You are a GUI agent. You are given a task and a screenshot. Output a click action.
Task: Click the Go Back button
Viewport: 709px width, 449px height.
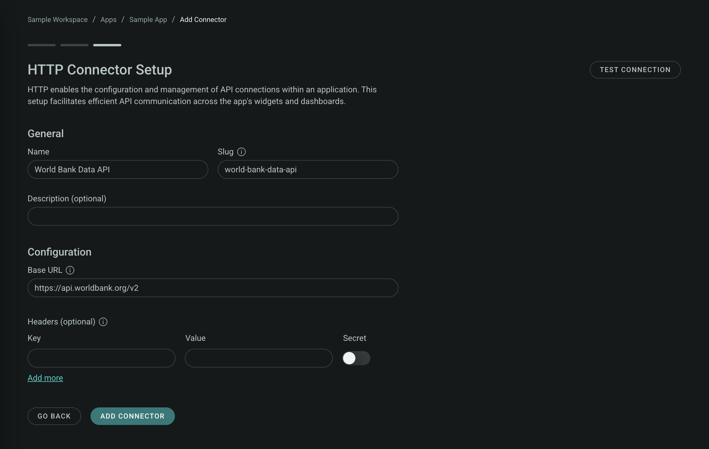coord(54,416)
